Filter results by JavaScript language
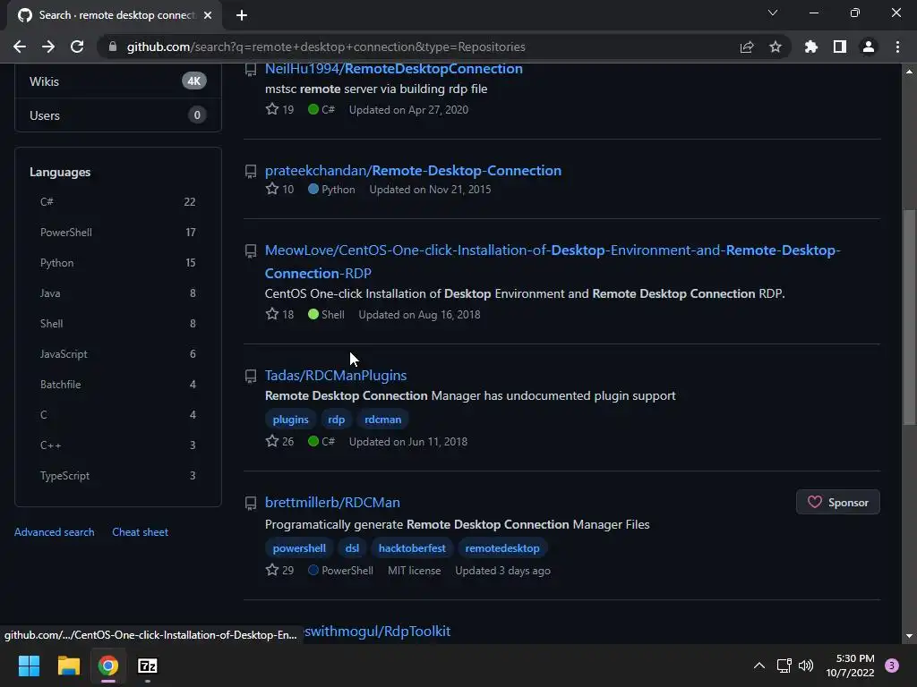Screen dimensions: 917x687 tap(118, 354)
